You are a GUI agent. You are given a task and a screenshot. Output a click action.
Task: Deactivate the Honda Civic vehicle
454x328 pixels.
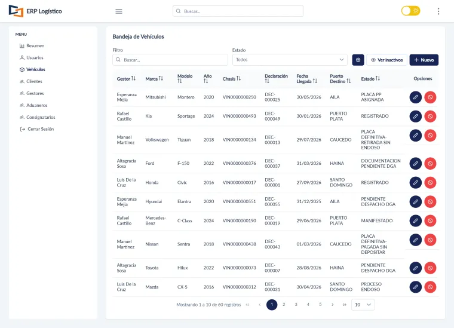click(x=430, y=183)
